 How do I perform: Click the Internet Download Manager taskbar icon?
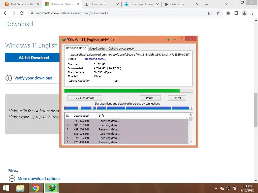point(51,188)
